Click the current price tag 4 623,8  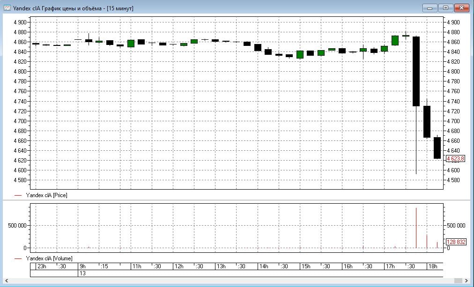click(x=455, y=159)
